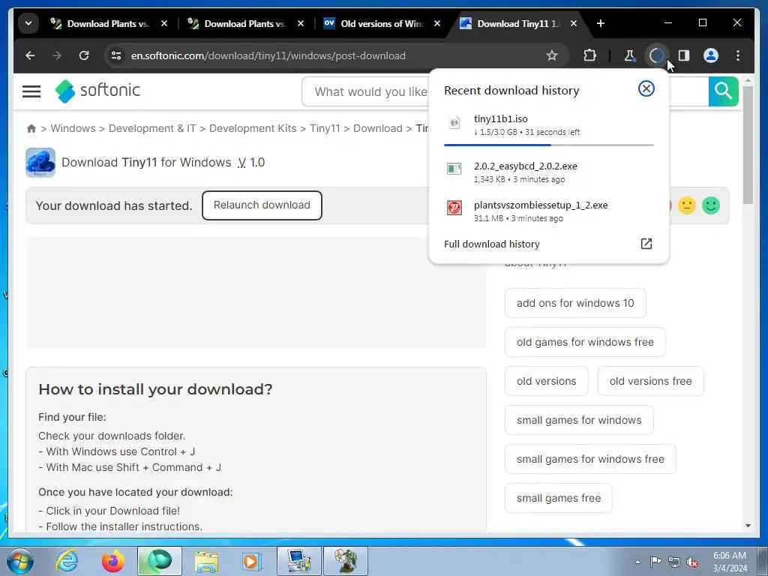Click the tiny11b1.iso file icon
The image size is (768, 576).
[x=454, y=122]
